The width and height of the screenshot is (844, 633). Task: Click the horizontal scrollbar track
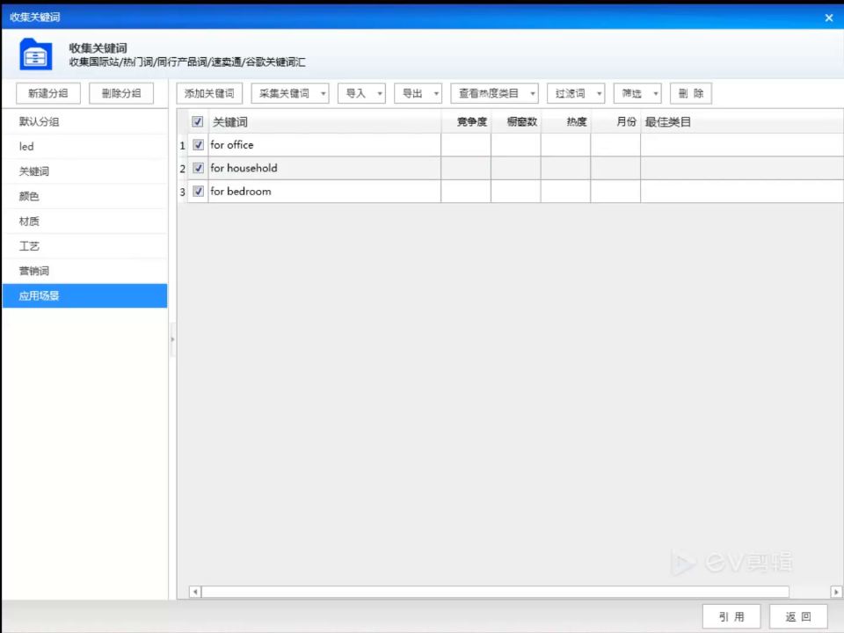point(495,592)
